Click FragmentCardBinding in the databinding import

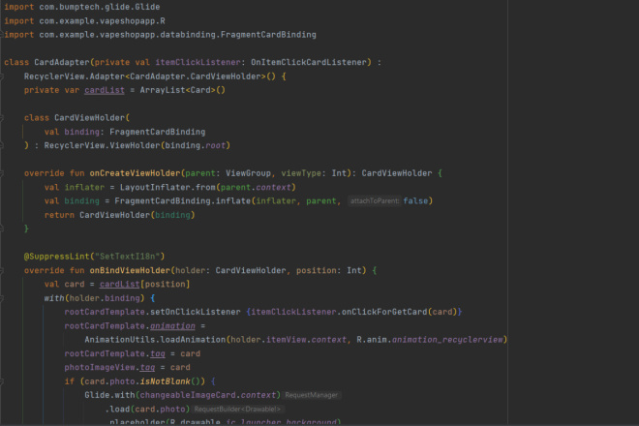tap(268, 35)
